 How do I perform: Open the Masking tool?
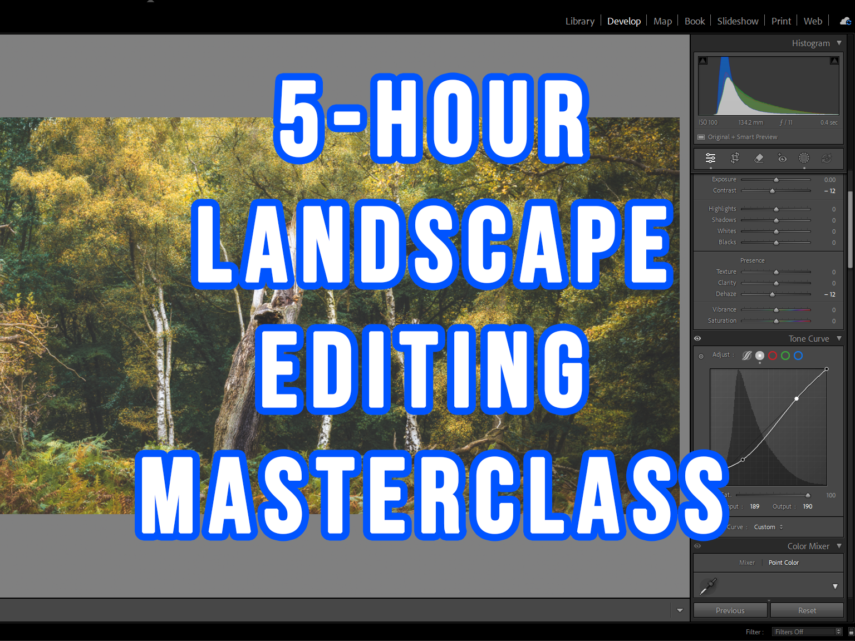coord(804,159)
